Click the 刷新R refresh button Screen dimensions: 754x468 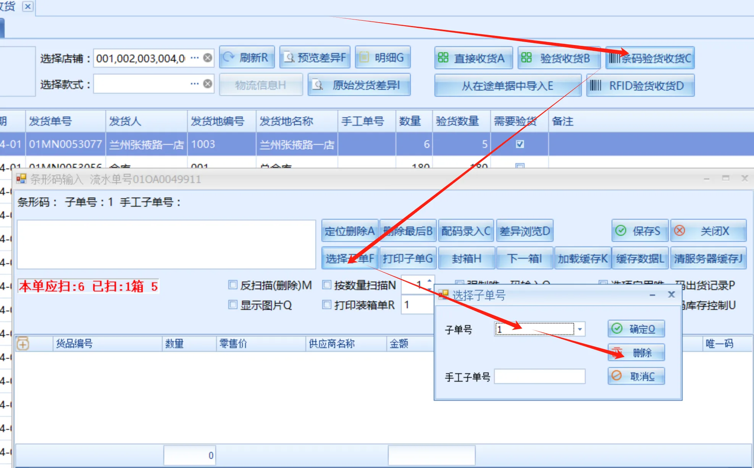tap(247, 58)
